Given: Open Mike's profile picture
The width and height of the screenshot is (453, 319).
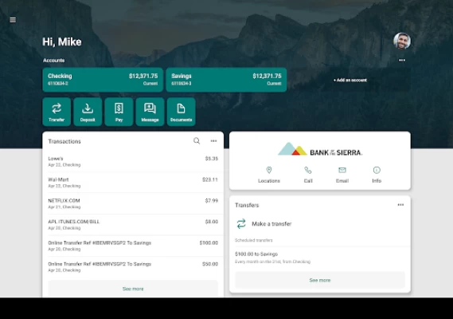Looking at the screenshot, I should 402,41.
